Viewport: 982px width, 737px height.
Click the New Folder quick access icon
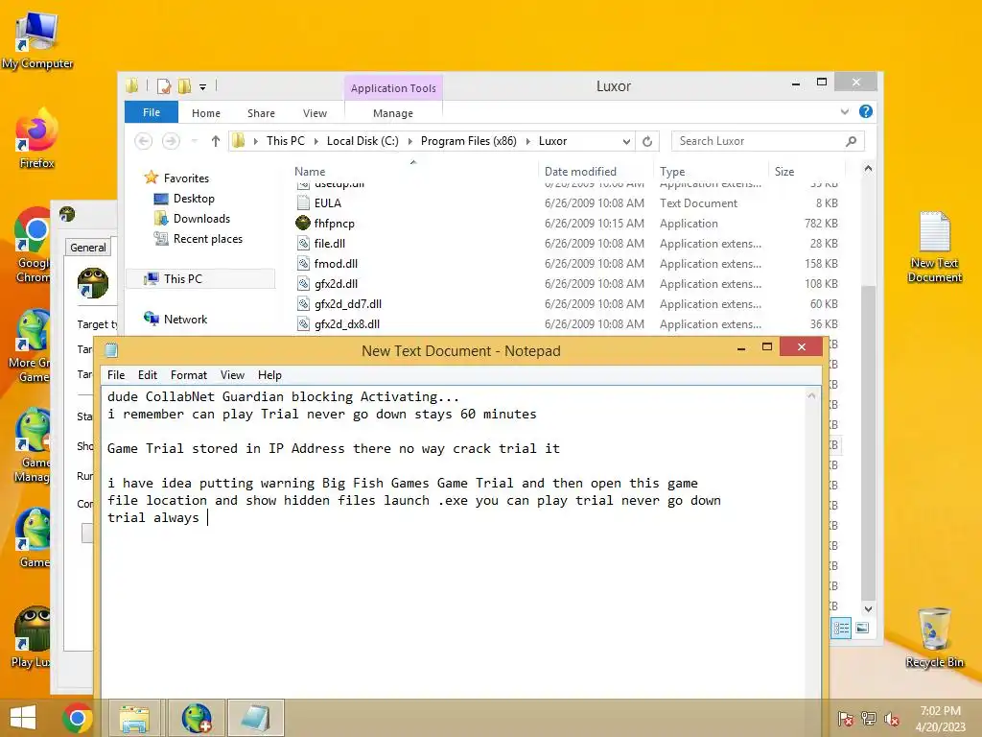tap(184, 86)
